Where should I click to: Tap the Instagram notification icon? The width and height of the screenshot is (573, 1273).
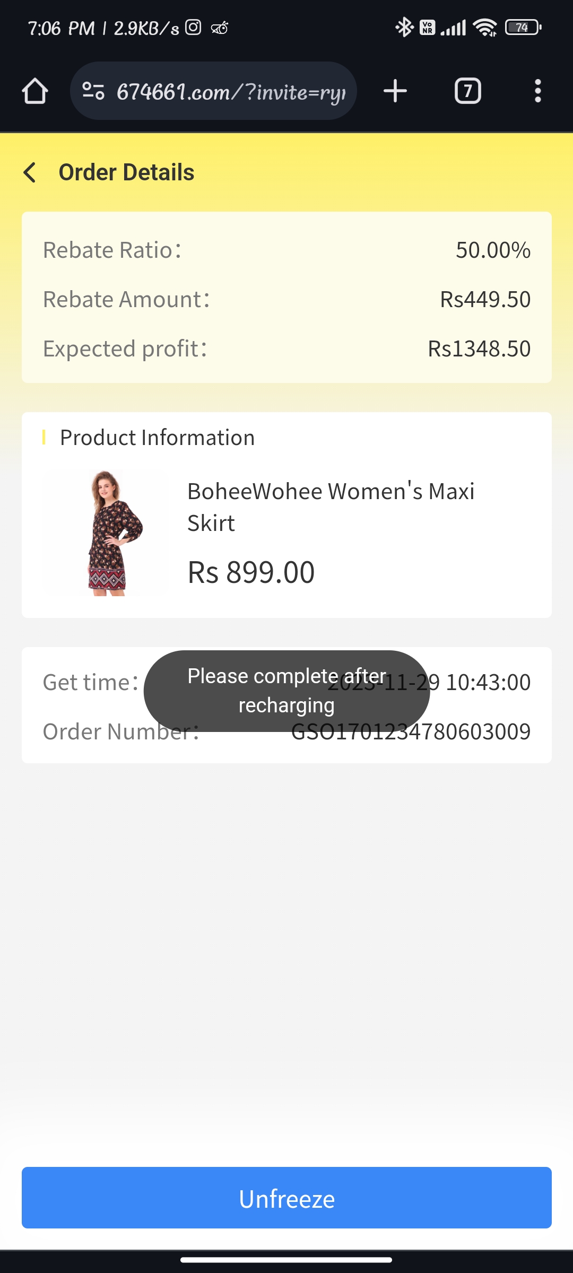193,27
